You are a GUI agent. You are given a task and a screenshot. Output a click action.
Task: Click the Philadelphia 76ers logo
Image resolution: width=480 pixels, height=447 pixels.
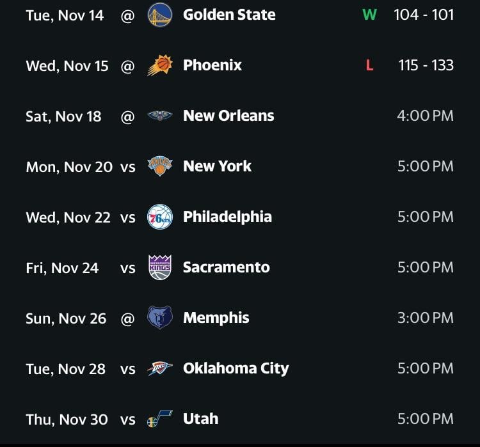click(x=159, y=217)
